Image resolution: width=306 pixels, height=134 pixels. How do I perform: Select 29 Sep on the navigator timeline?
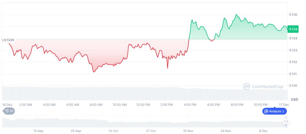pos(76,131)
